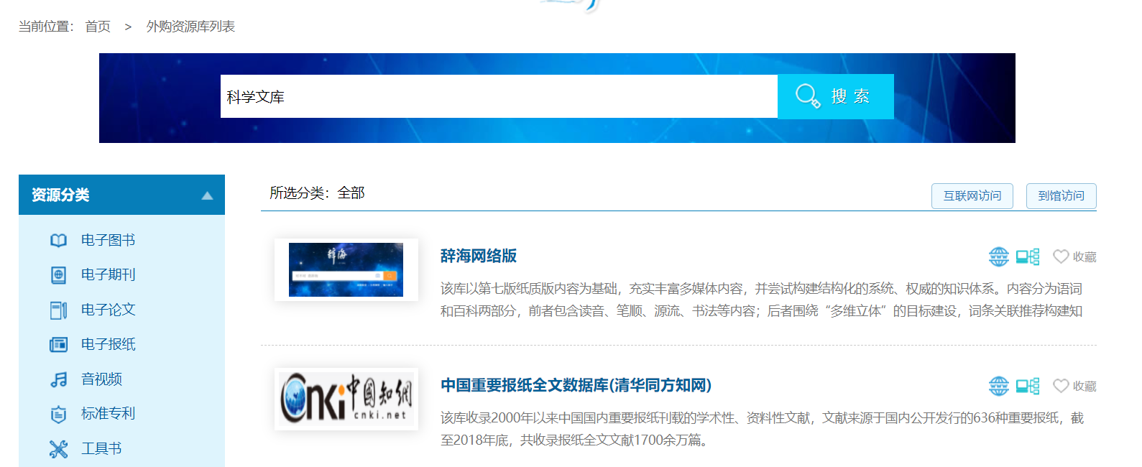Go to 首页 in the breadcrumb
The height and width of the screenshot is (467, 1142).
pos(98,27)
